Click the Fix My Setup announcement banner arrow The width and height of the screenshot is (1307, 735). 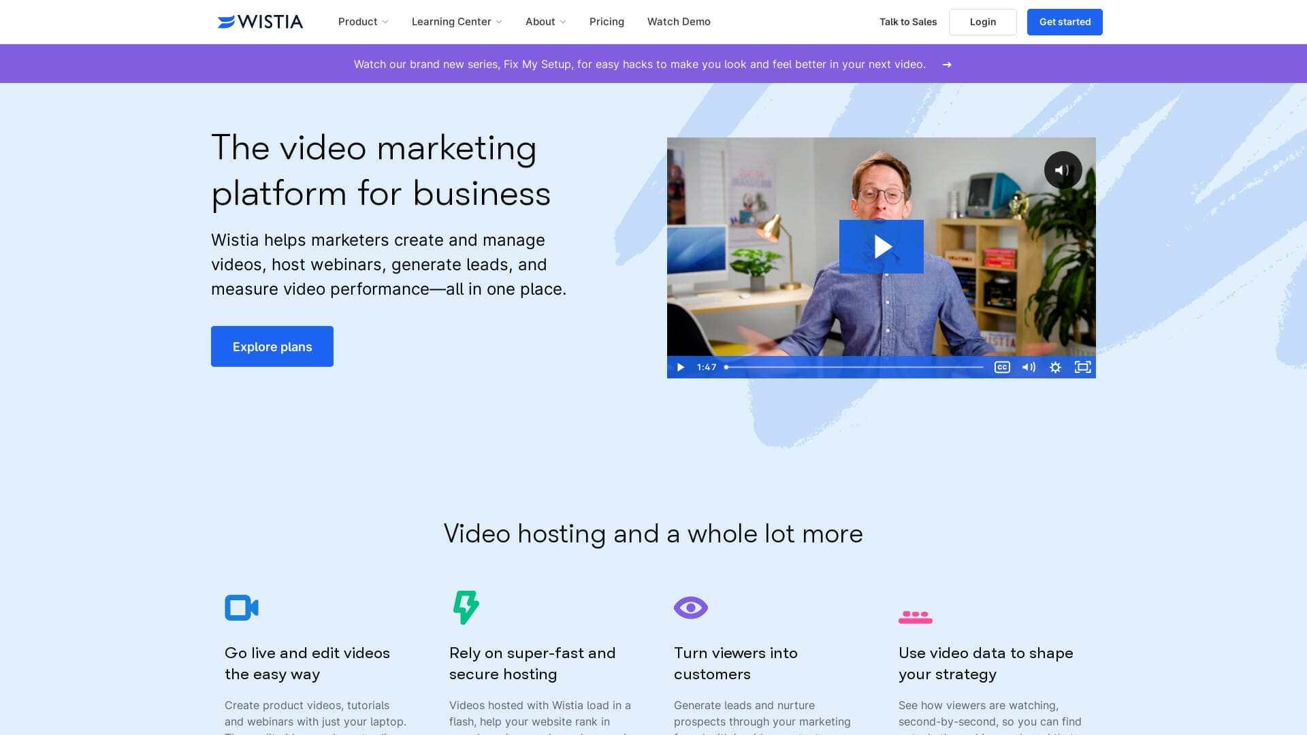947,64
